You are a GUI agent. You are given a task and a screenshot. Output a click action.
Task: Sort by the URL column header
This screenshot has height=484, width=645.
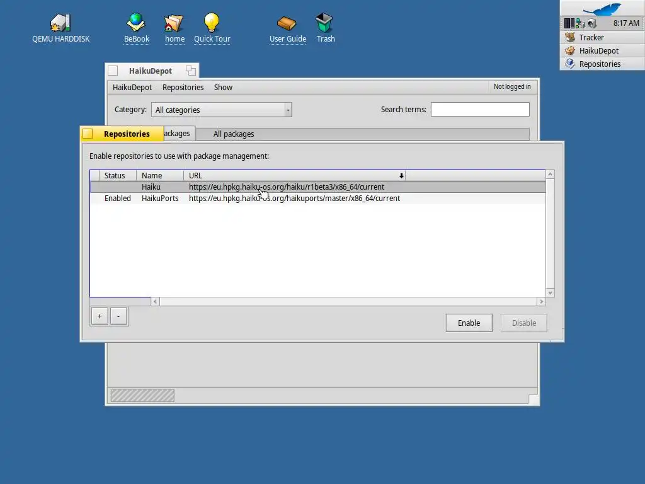point(295,176)
